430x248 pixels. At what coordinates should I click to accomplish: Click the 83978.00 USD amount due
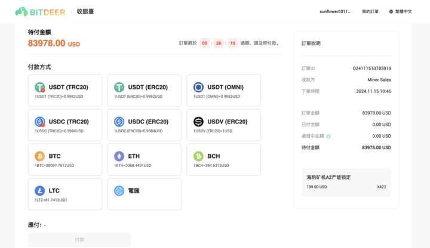coord(54,44)
